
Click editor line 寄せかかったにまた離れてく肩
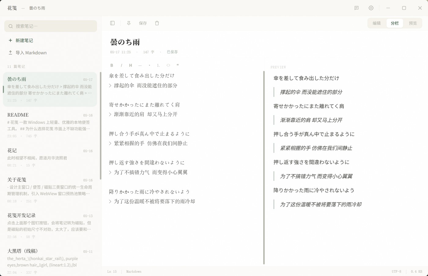[144, 105]
